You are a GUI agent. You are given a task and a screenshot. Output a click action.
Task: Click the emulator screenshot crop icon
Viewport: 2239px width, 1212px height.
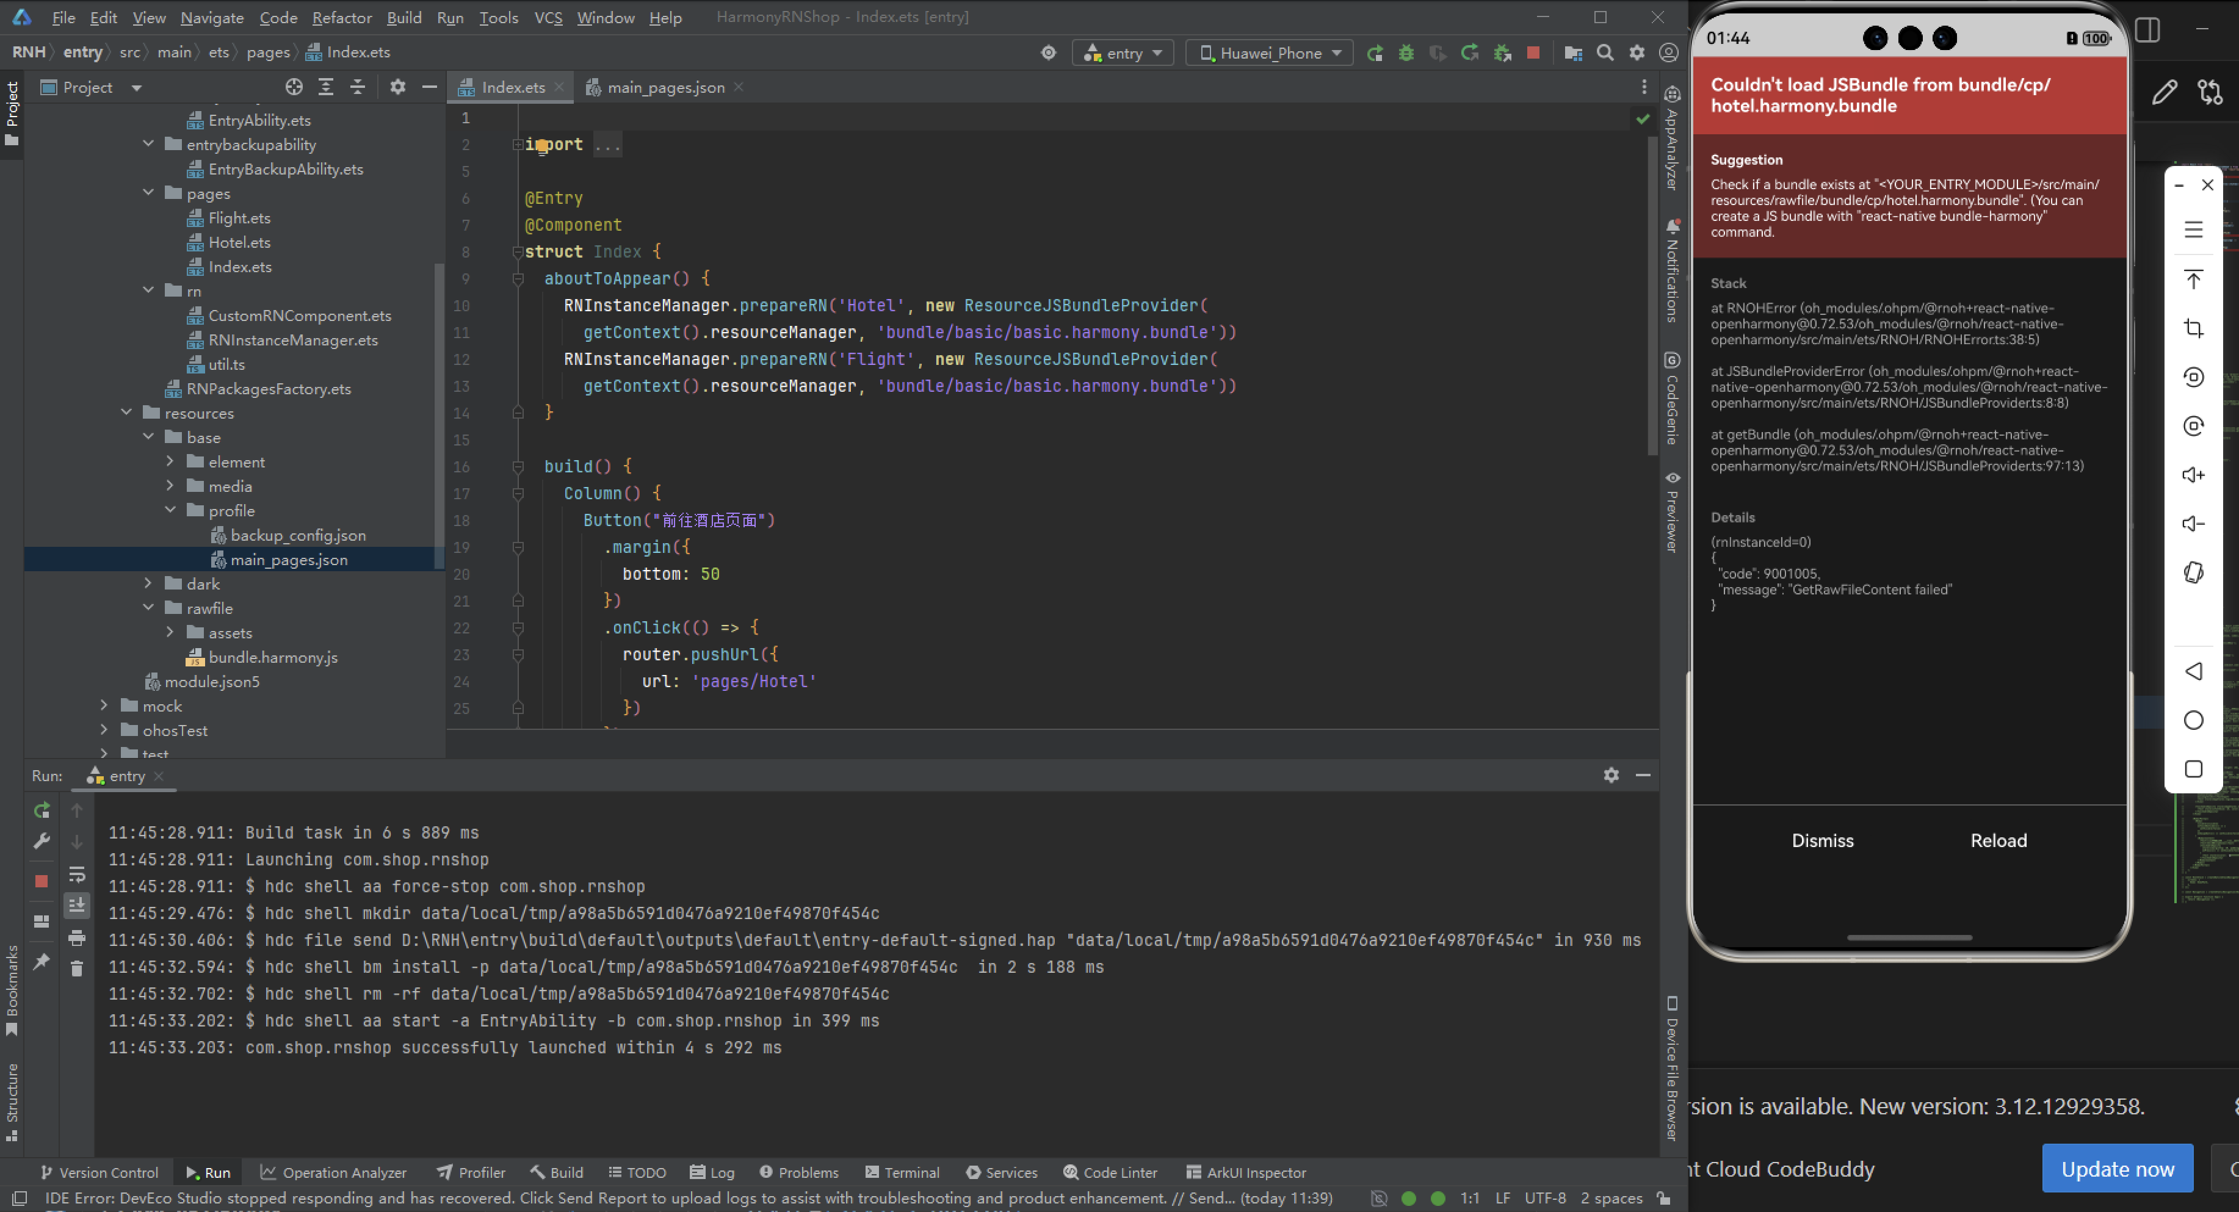click(x=2193, y=328)
